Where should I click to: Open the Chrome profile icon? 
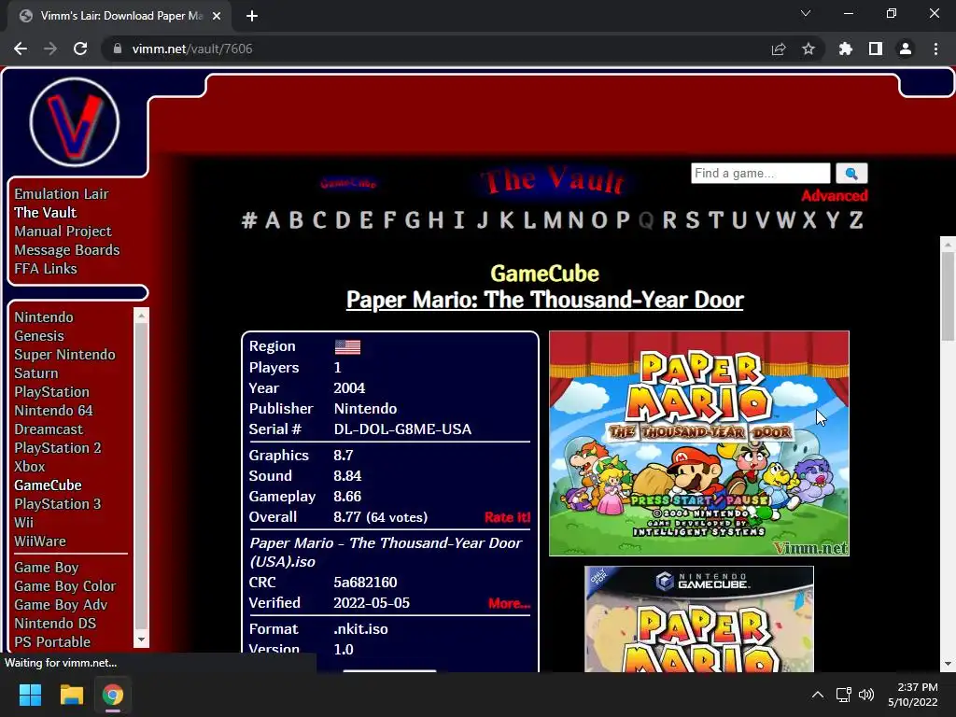(x=905, y=49)
